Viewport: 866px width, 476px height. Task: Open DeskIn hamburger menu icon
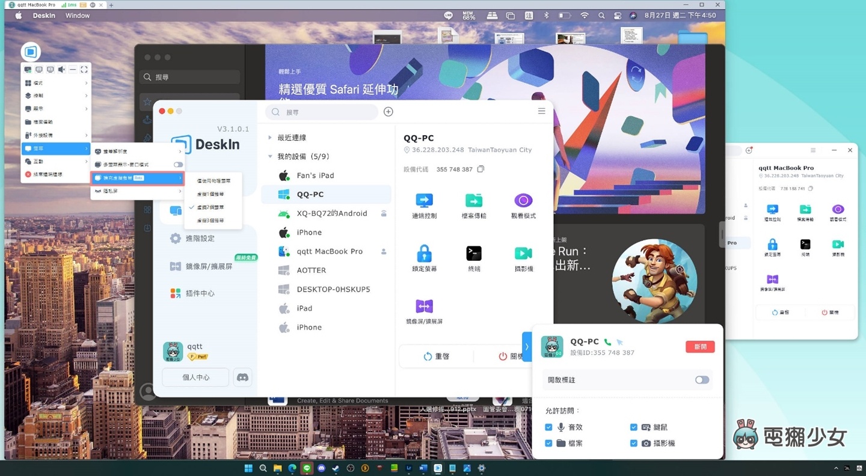click(x=541, y=111)
